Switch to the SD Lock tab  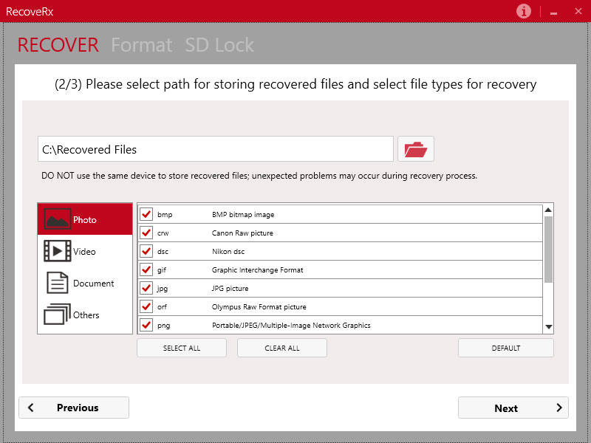[219, 45]
